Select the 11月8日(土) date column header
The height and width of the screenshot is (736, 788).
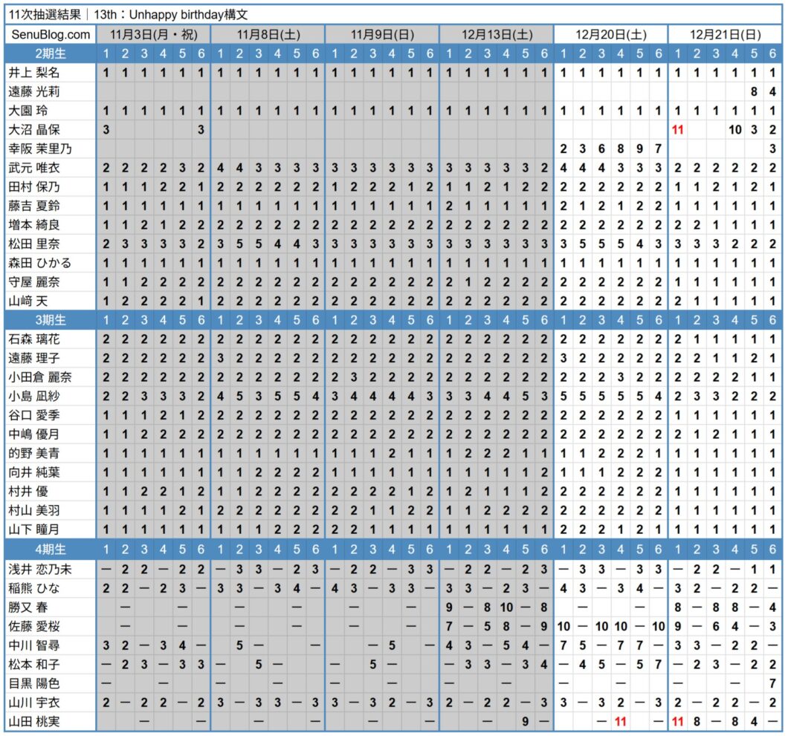(268, 35)
